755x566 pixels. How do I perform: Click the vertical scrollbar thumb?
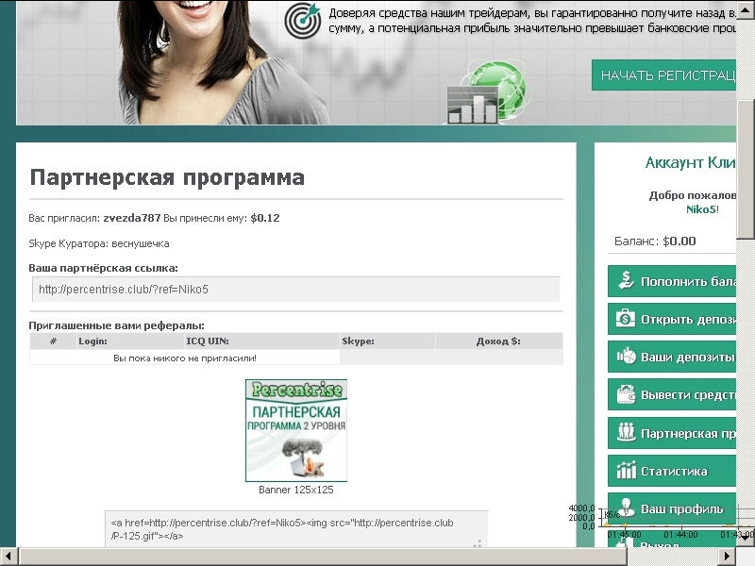[746, 169]
